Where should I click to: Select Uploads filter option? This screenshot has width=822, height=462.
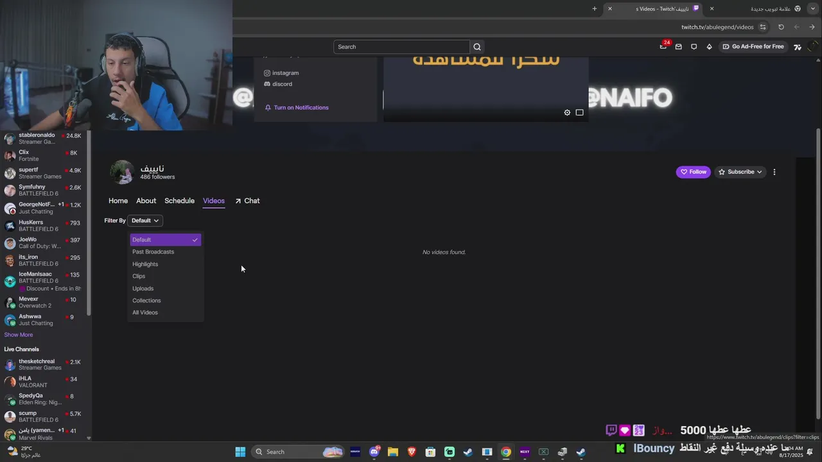166,289
